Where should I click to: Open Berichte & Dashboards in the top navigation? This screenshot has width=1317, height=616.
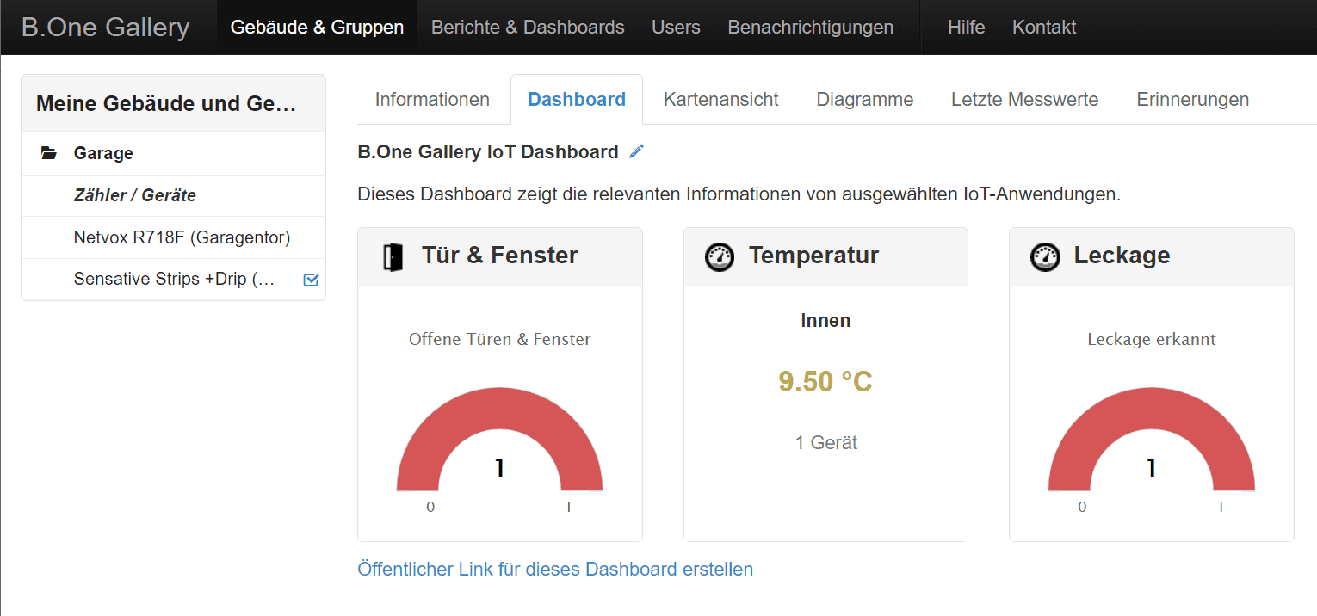point(528,28)
